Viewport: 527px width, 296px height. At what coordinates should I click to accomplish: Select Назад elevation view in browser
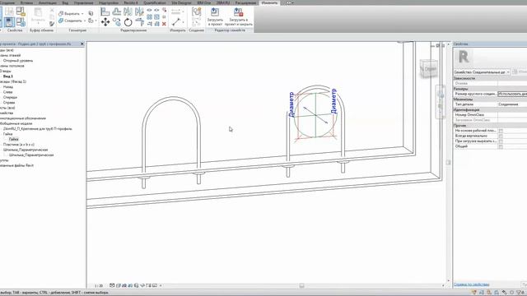click(x=8, y=87)
